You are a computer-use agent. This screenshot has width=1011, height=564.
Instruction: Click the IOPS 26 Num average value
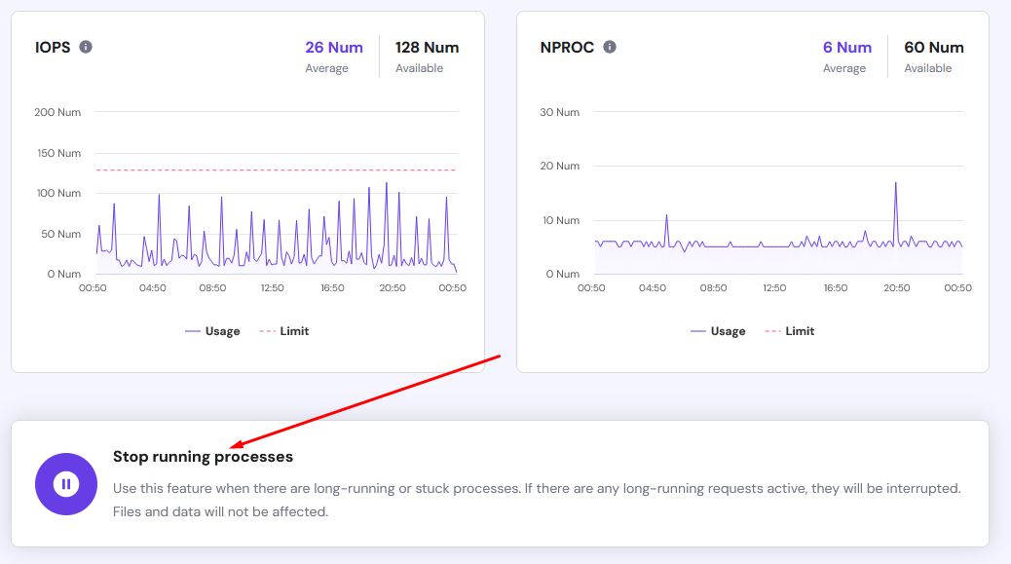[x=333, y=47]
